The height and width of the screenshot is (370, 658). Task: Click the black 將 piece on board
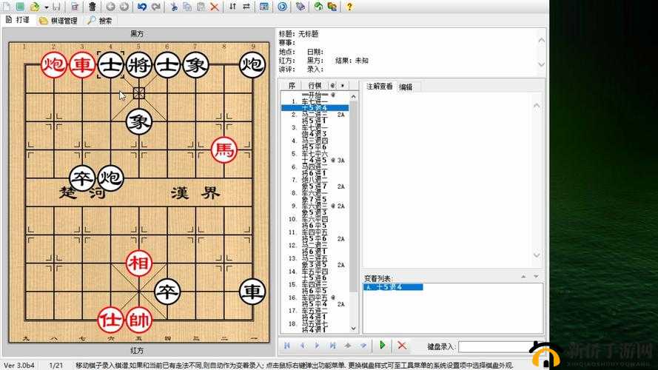[139, 64]
